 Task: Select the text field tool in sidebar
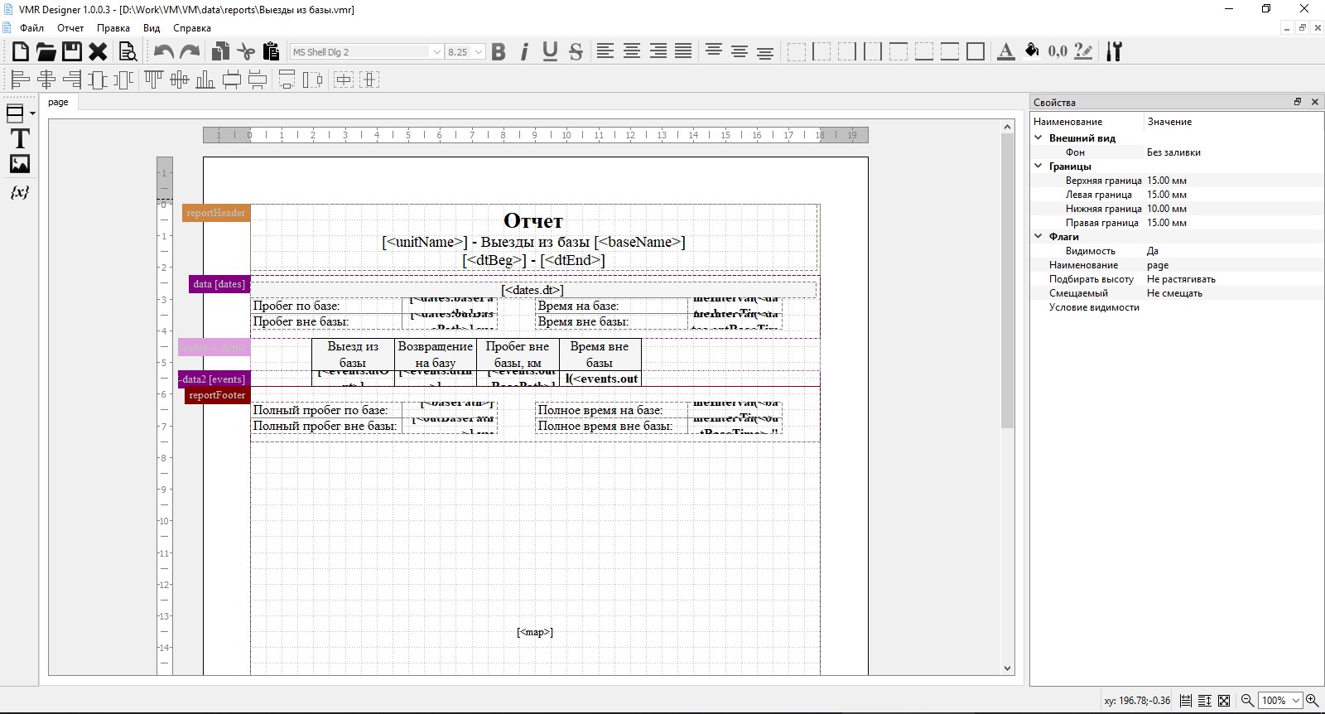point(20,138)
